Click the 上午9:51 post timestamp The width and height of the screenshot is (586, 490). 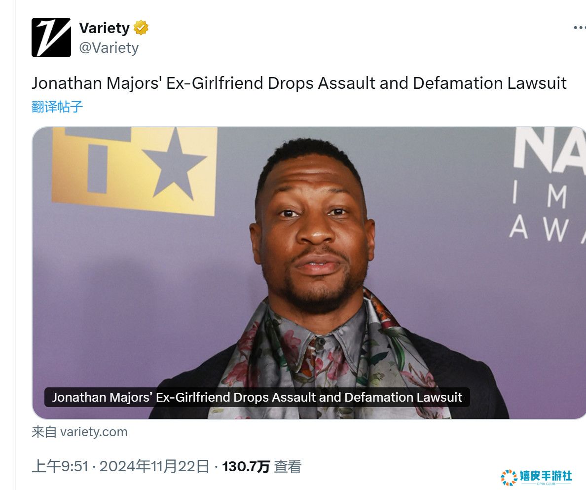[60, 466]
